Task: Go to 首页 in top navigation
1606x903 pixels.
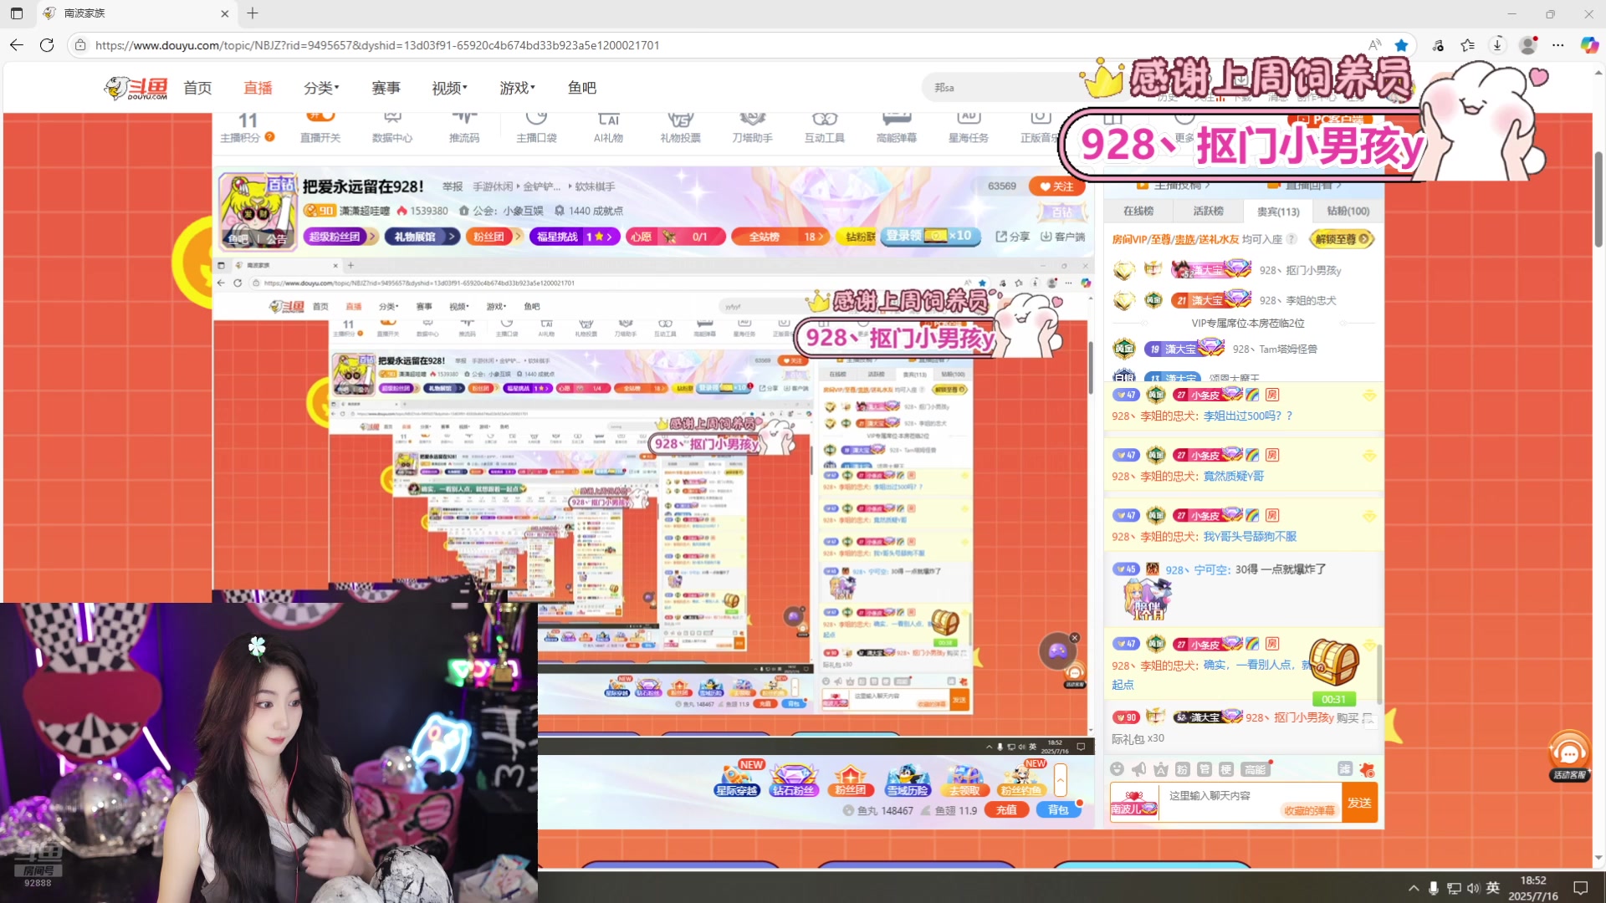Action: point(198,88)
